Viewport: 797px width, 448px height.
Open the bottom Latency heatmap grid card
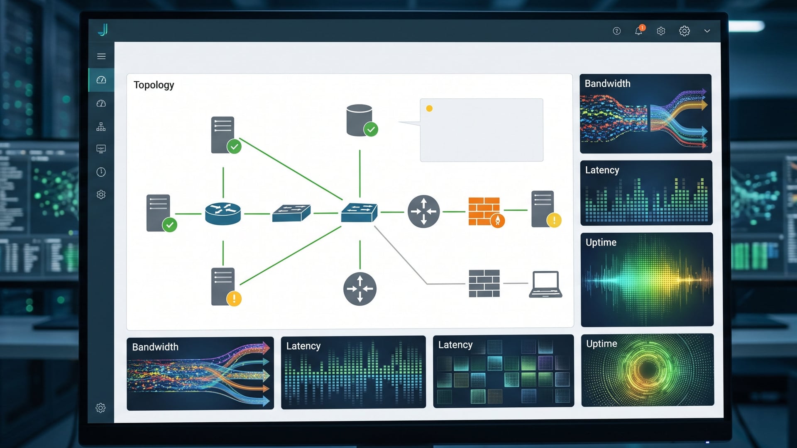click(x=503, y=371)
